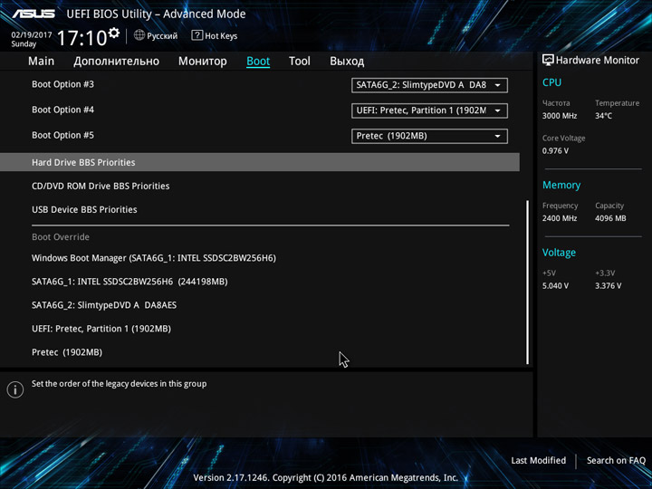Click the settings gear next to the clock
652x489 pixels.
click(113, 33)
